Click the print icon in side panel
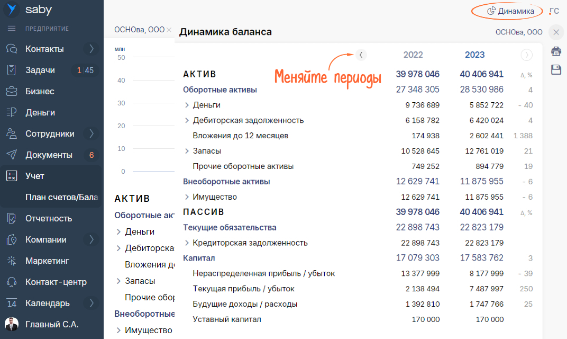Viewport: 567px width, 339px height. pyautogui.click(x=556, y=51)
